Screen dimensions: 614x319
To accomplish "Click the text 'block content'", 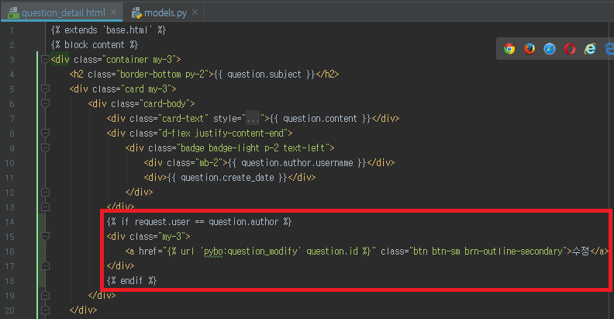I will (94, 45).
